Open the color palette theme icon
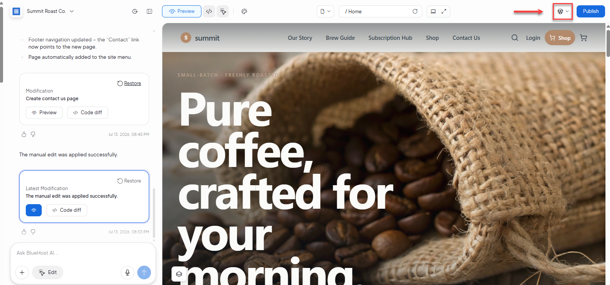Image resolution: width=610 pixels, height=285 pixels. (244, 11)
